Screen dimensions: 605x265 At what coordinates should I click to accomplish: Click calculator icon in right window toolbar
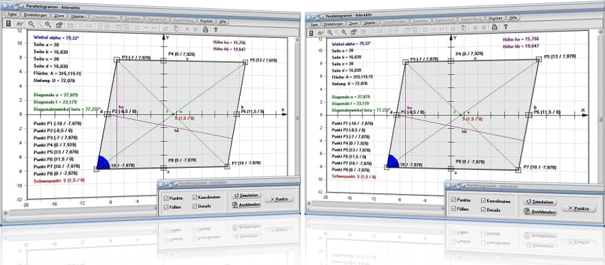pyautogui.click(x=311, y=33)
